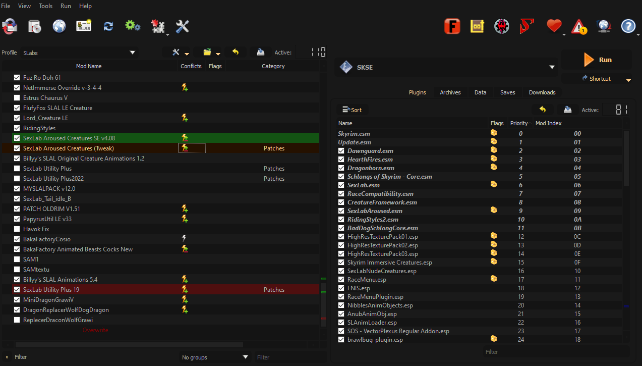Select the red Overwrite entry

click(x=95, y=330)
